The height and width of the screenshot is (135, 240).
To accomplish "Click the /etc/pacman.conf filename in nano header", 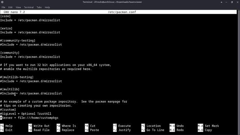I will 122,12.
